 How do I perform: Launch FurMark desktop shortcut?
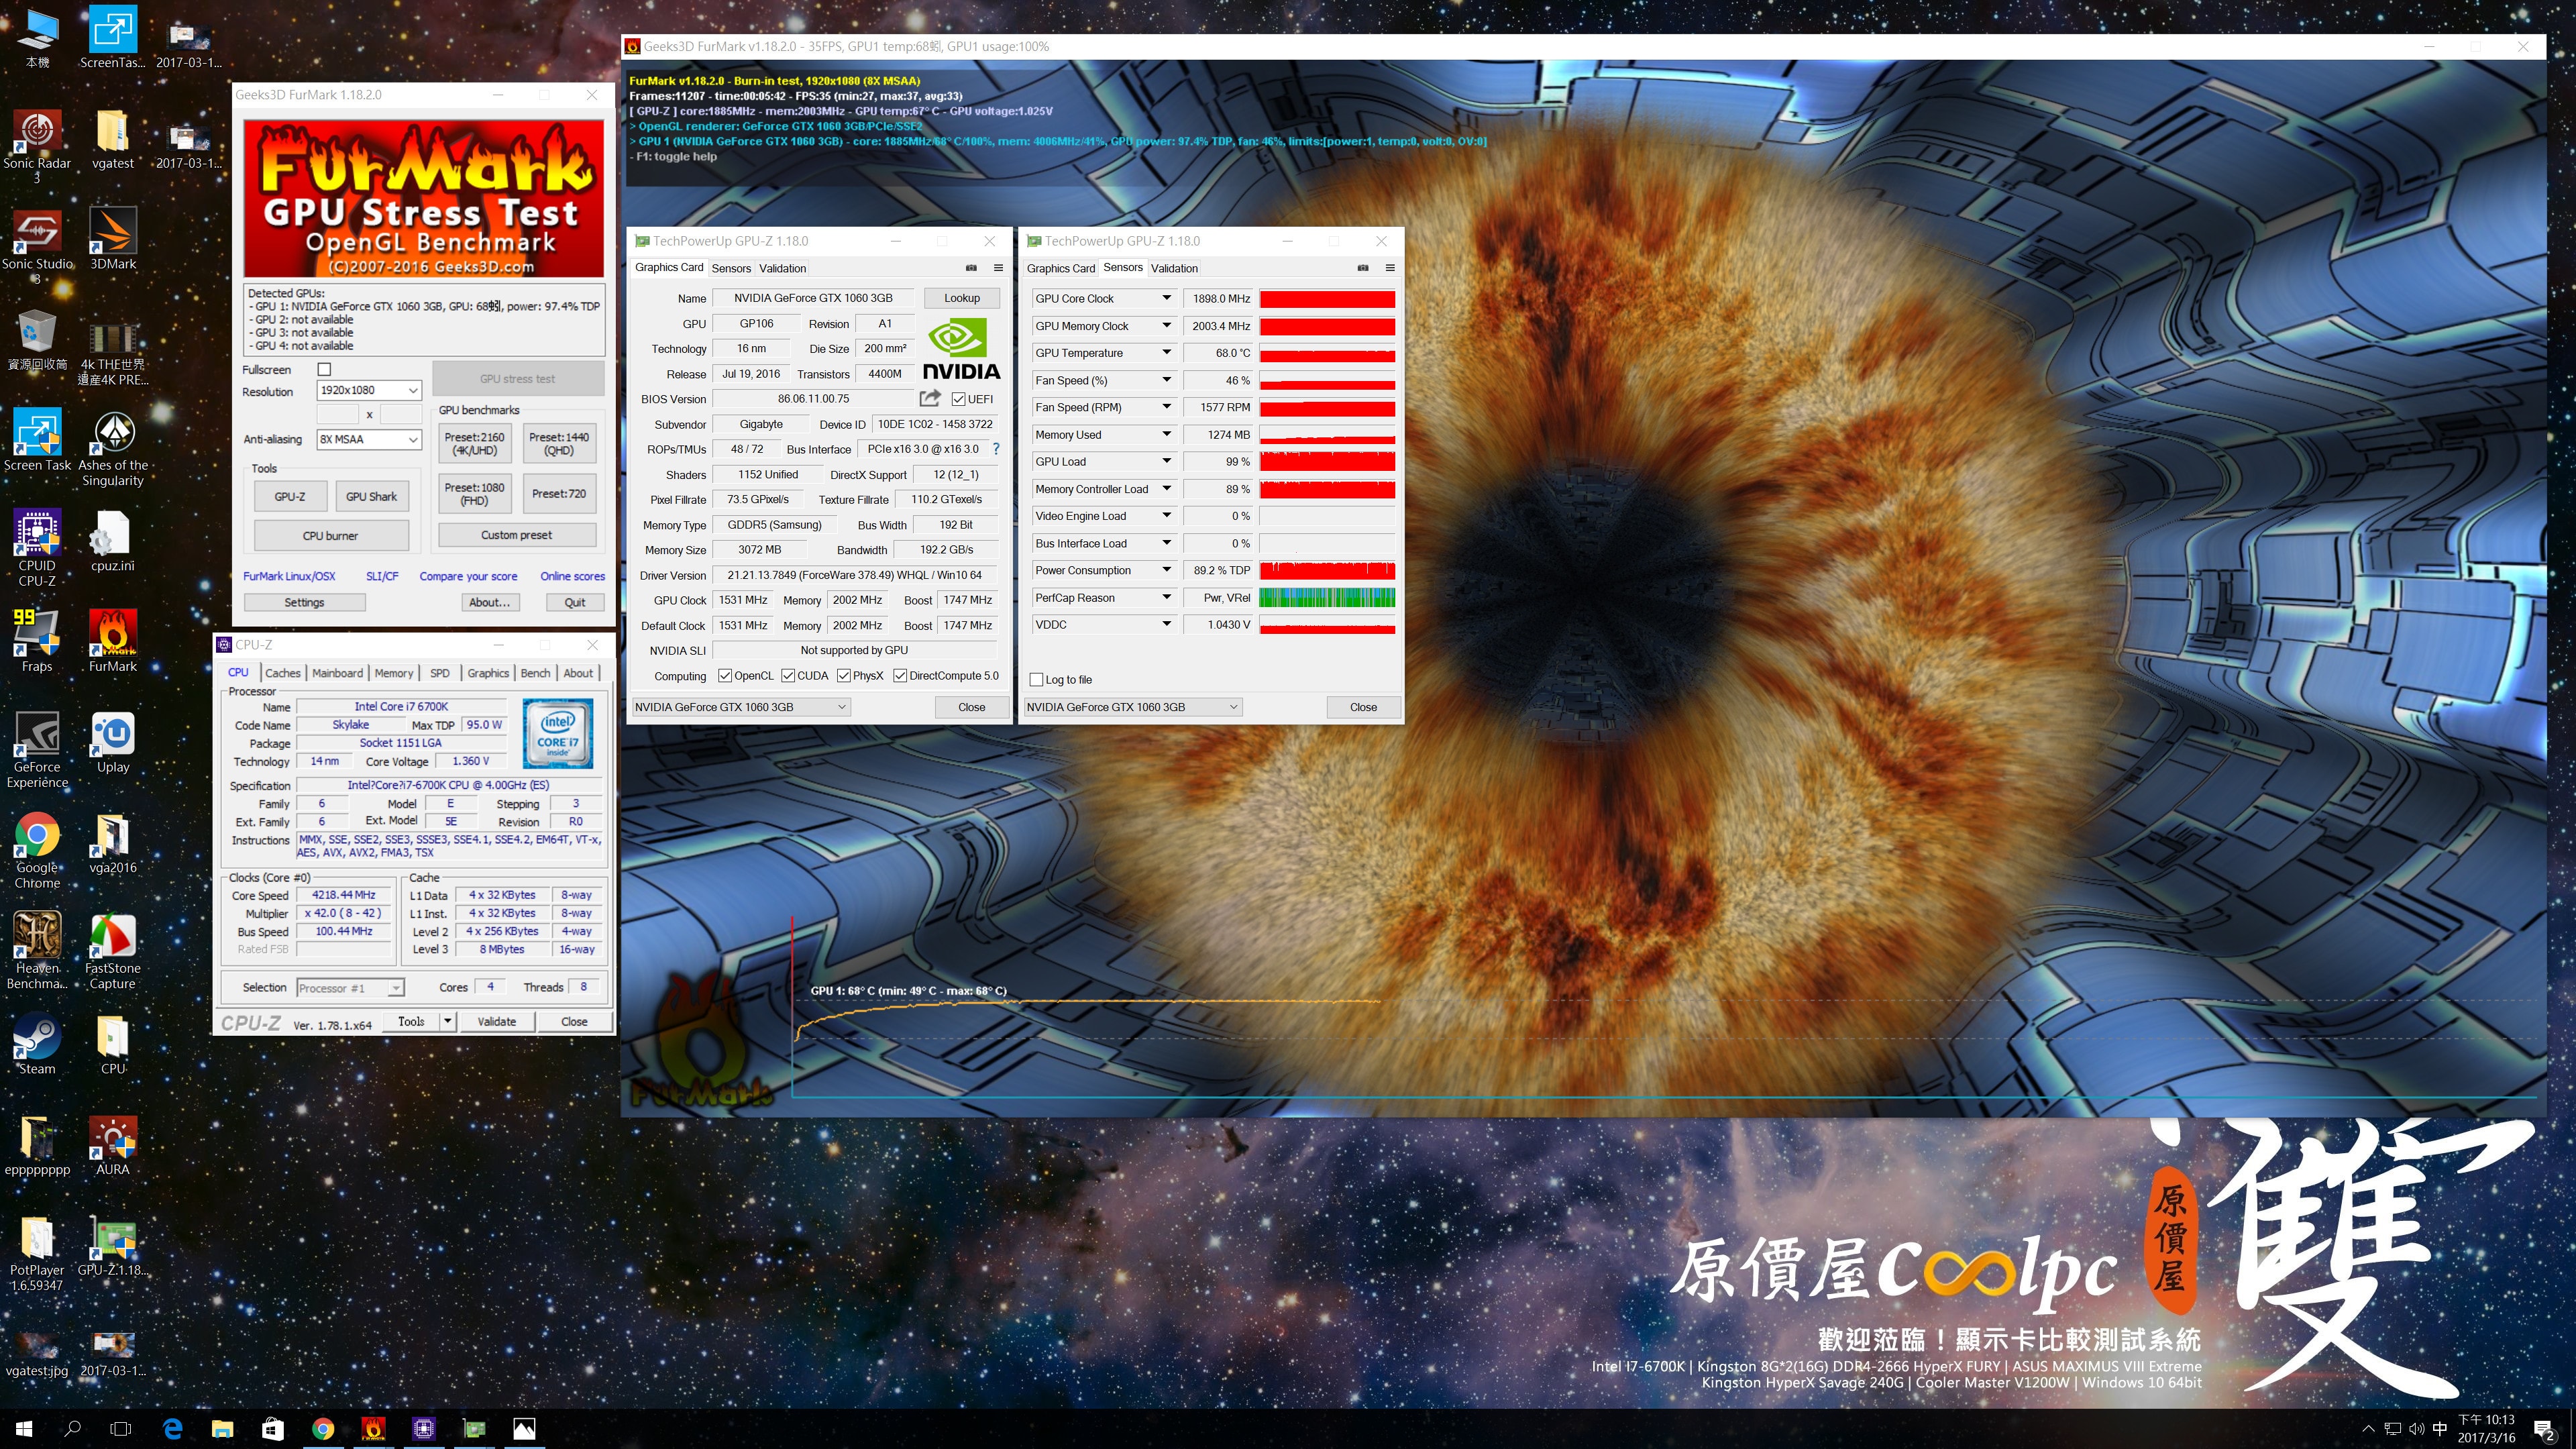tap(113, 641)
